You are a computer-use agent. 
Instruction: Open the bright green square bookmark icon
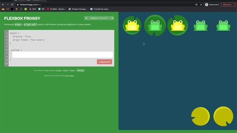pyautogui.click(x=26, y=9)
